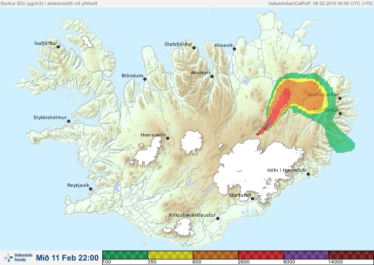374x265 pixels.
Task: Click the legend value '2600'
Action: click(x=244, y=262)
